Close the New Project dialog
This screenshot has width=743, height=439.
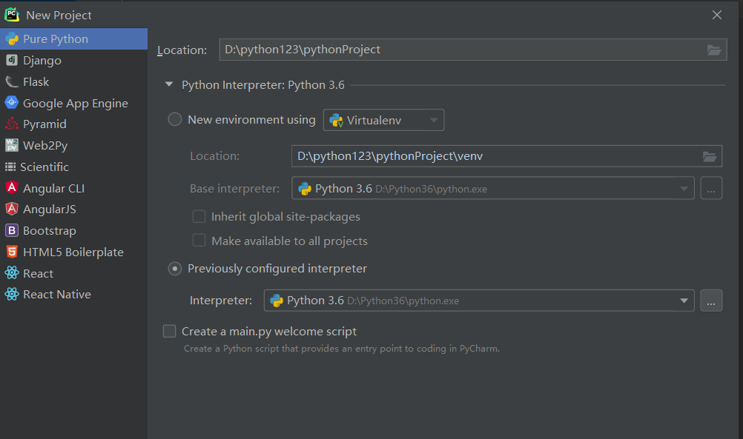716,15
